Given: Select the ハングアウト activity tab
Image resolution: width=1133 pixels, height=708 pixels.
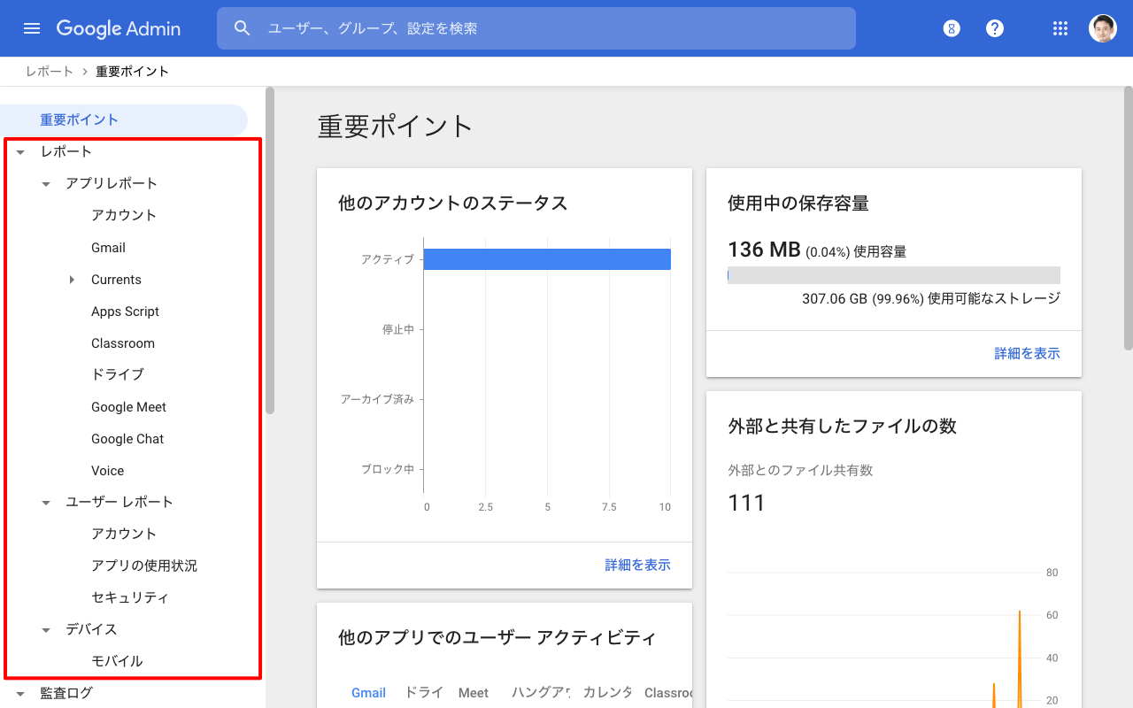Looking at the screenshot, I should pos(540,693).
